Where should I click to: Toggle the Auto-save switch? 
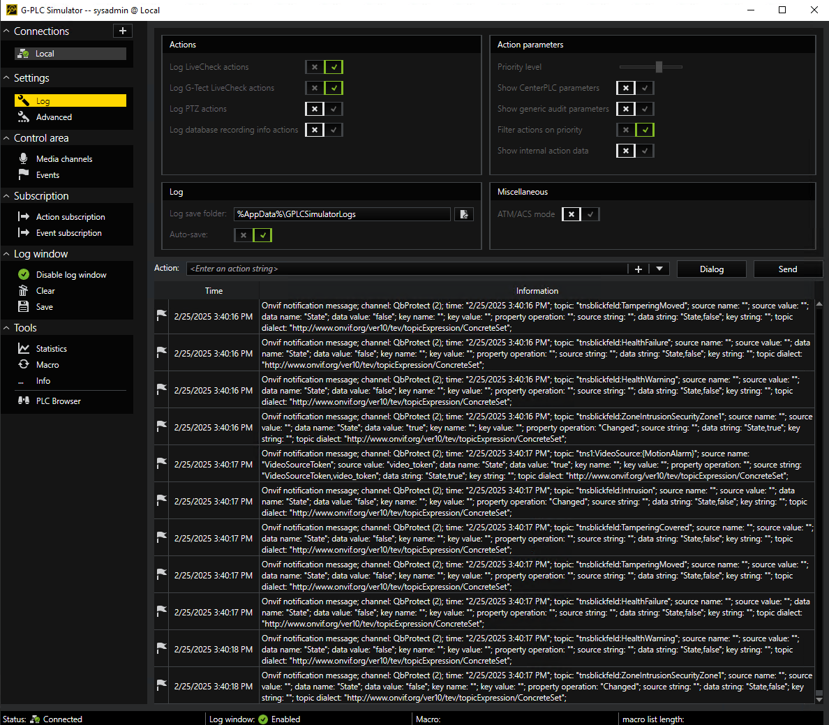click(253, 235)
